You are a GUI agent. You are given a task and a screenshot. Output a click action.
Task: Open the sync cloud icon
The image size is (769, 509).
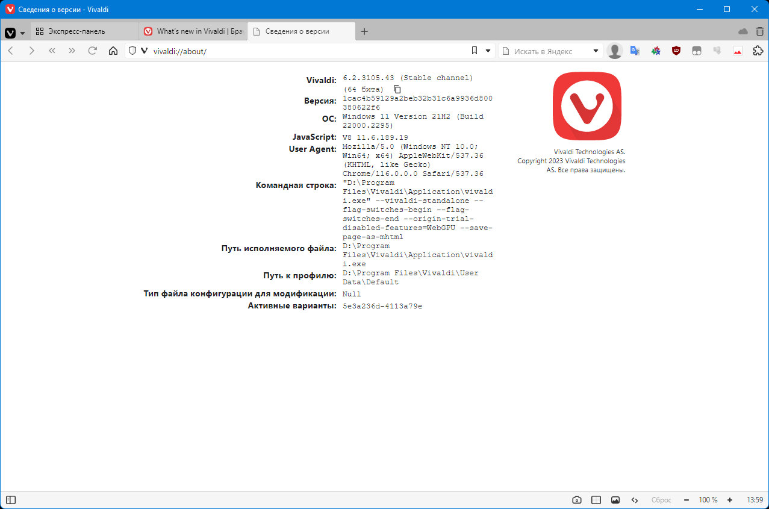click(743, 31)
